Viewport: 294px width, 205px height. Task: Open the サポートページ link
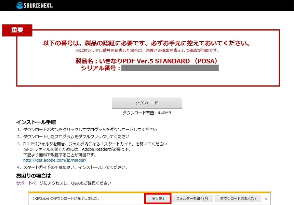point(30,183)
